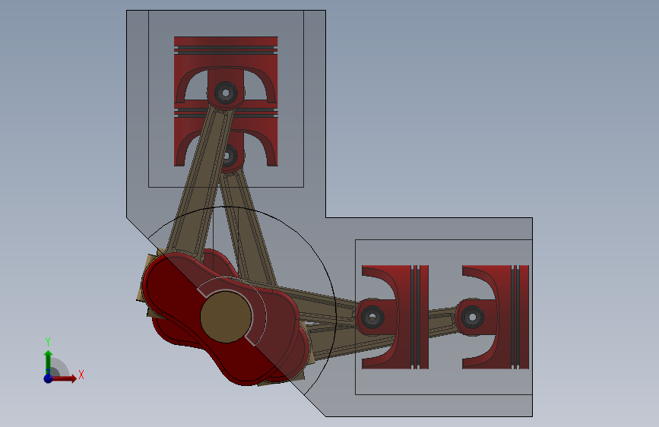Select the wrist pin of leftmost horizontal piston
The width and height of the screenshot is (659, 427).
click(372, 317)
